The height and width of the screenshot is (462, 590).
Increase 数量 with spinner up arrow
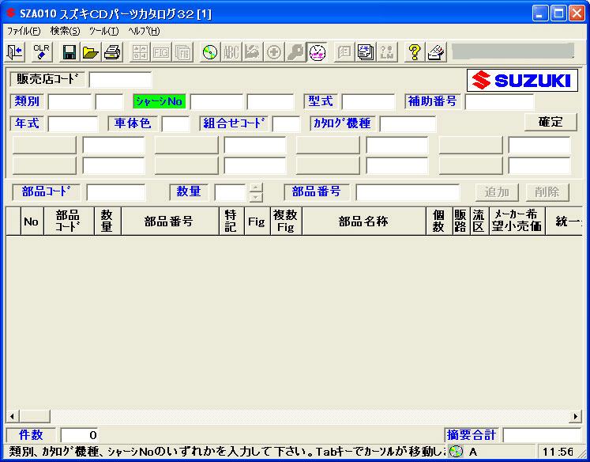(256, 187)
